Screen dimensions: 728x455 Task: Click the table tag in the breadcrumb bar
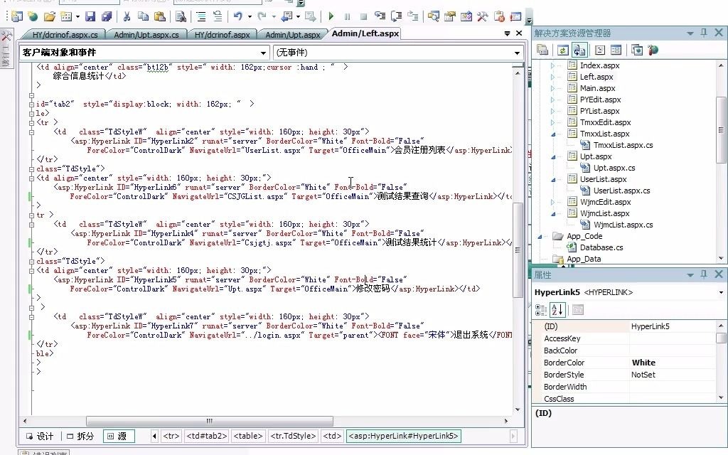click(247, 436)
